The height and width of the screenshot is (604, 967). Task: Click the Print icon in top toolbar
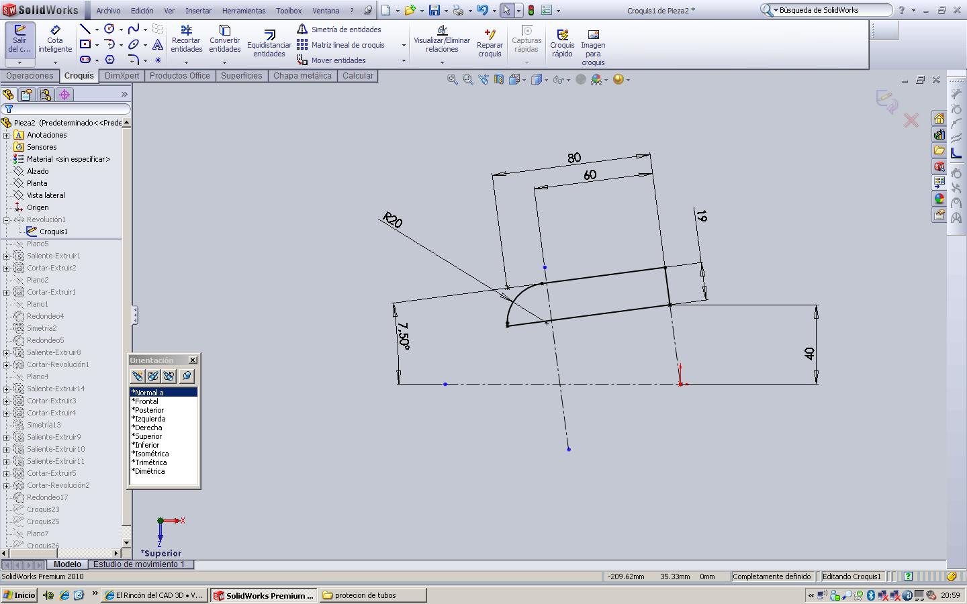[x=458, y=10]
